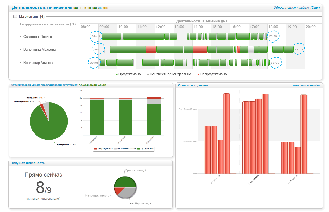Select employee Валентина Махрова in the list
The width and height of the screenshot is (329, 212).
(39, 49)
